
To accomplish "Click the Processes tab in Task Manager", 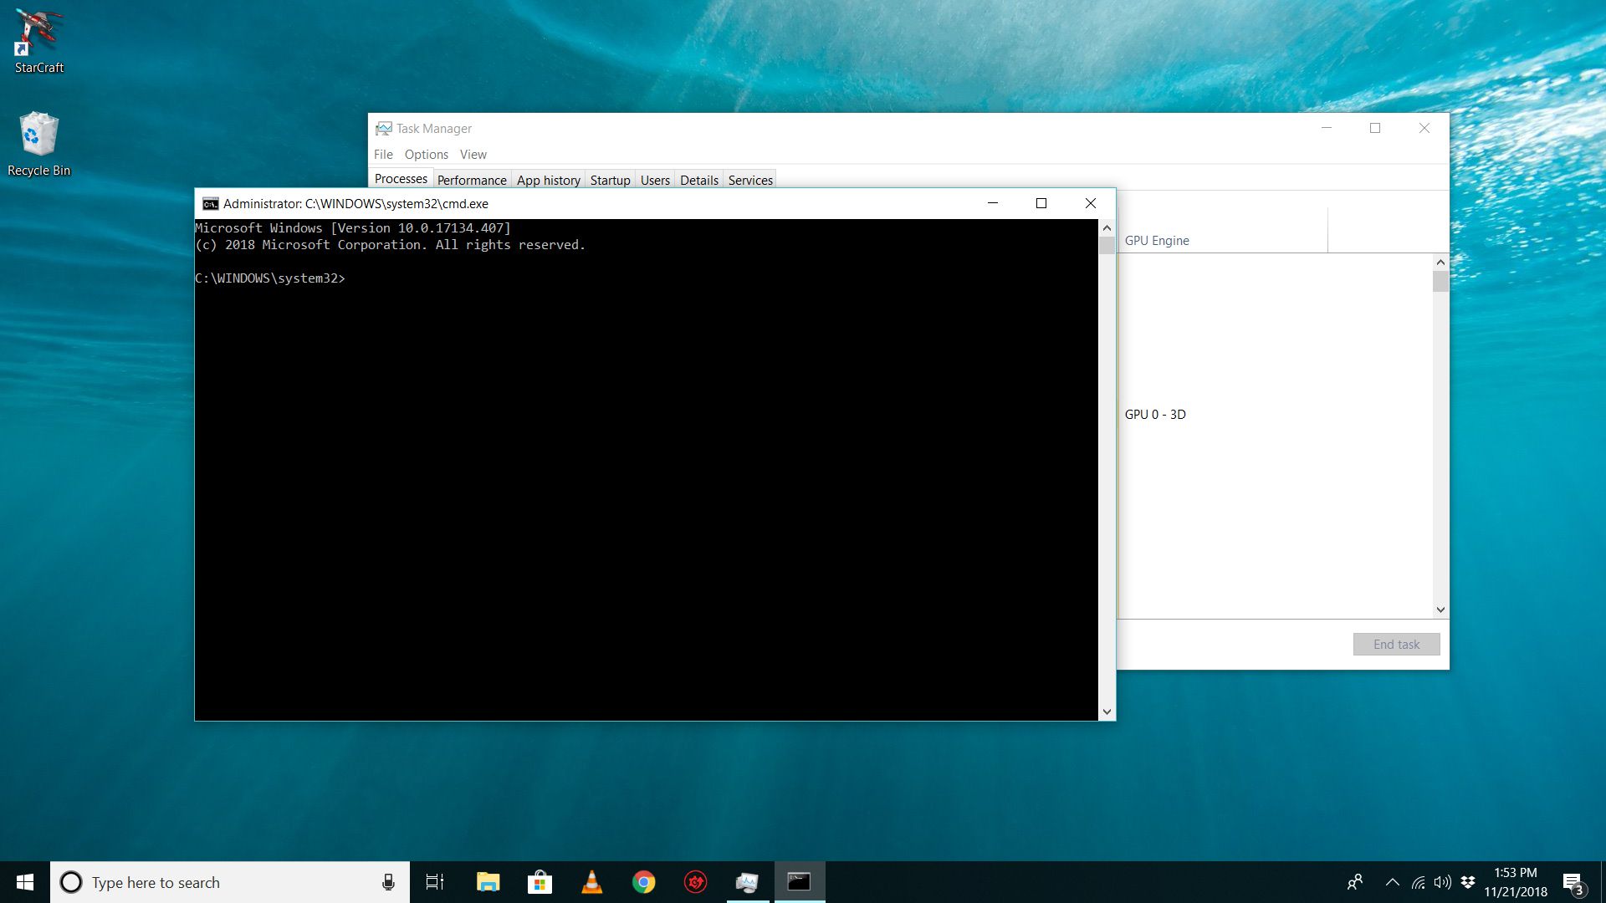I will click(399, 180).
